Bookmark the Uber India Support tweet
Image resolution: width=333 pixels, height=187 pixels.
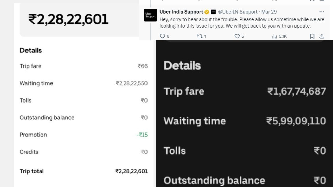coord(312,36)
